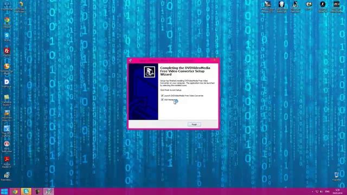Viewport: 347px width, 195px height.
Task: Click the Finish button in the setup wizard
Action: tap(194, 125)
